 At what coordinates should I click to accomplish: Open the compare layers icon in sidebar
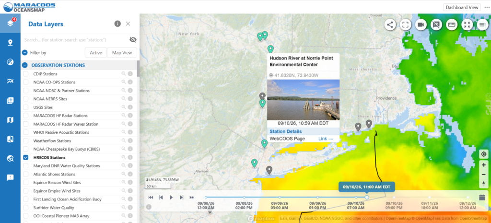[x=11, y=139]
